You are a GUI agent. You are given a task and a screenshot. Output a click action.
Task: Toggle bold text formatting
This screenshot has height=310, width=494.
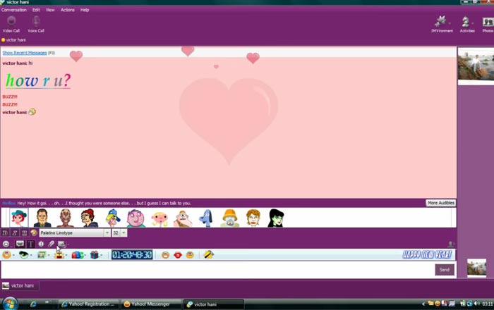[x=5, y=233]
